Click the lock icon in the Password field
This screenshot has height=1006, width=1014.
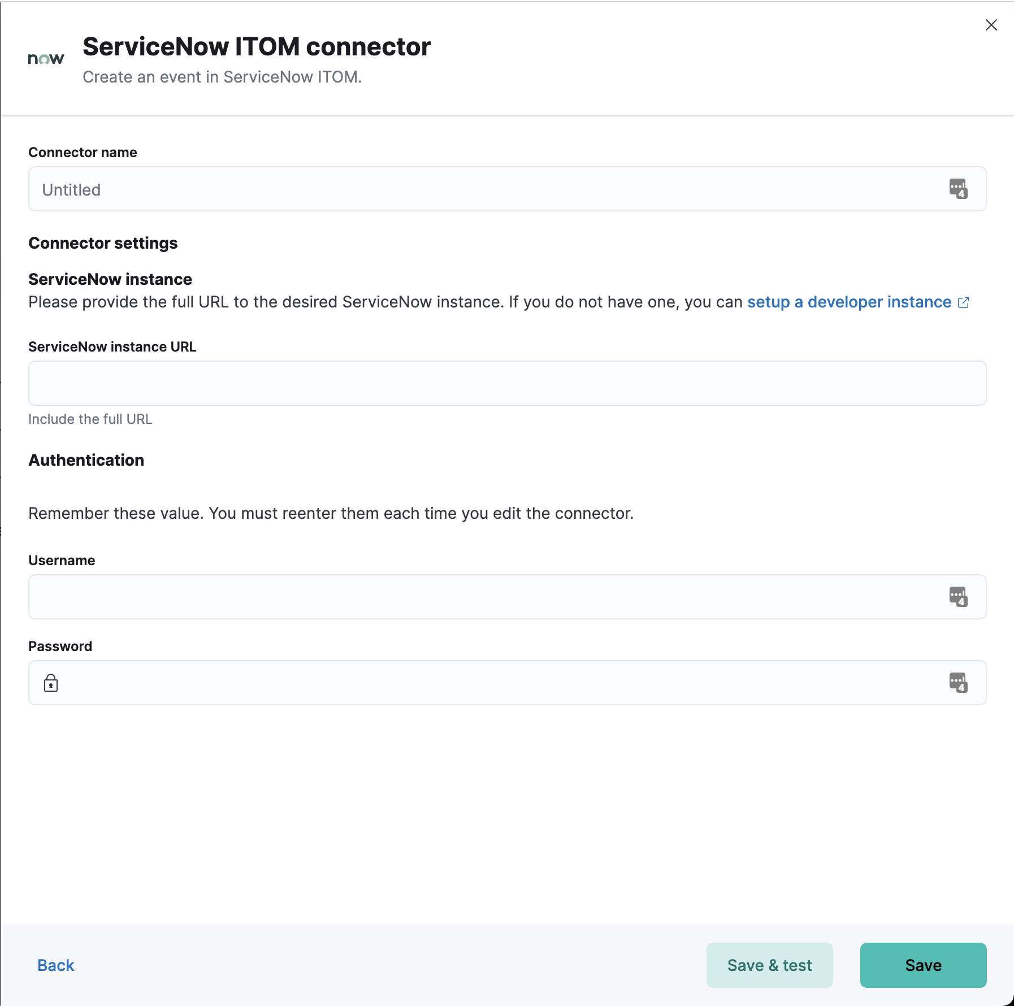click(x=51, y=683)
